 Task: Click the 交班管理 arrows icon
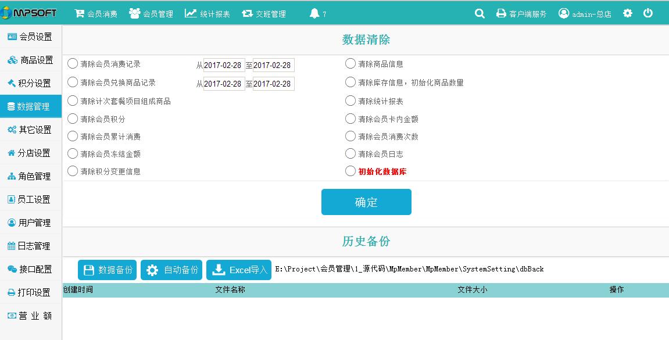point(248,13)
